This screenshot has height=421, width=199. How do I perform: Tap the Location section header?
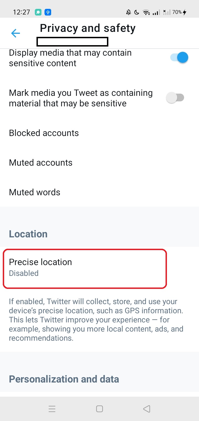tap(28, 234)
